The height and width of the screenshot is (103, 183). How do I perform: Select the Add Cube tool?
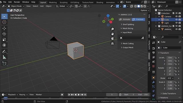tap(4, 64)
